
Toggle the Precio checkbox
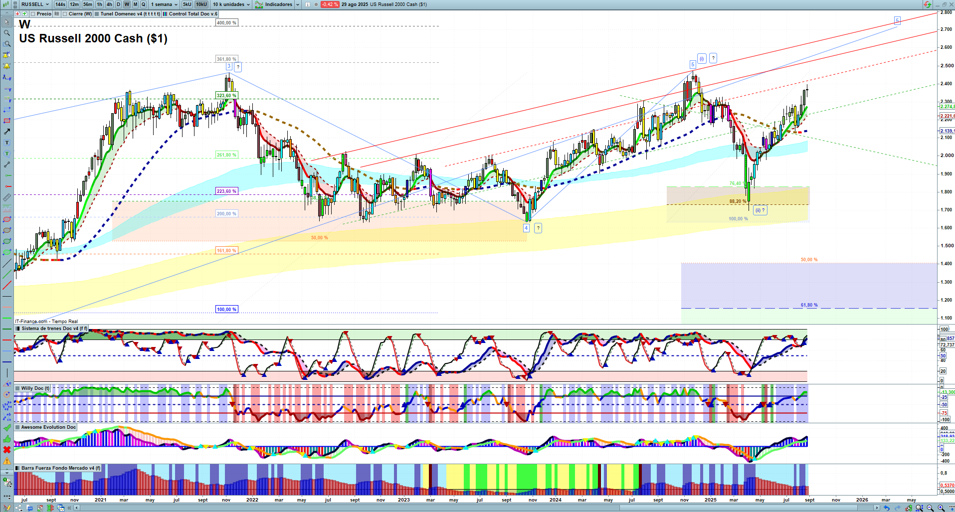point(33,14)
